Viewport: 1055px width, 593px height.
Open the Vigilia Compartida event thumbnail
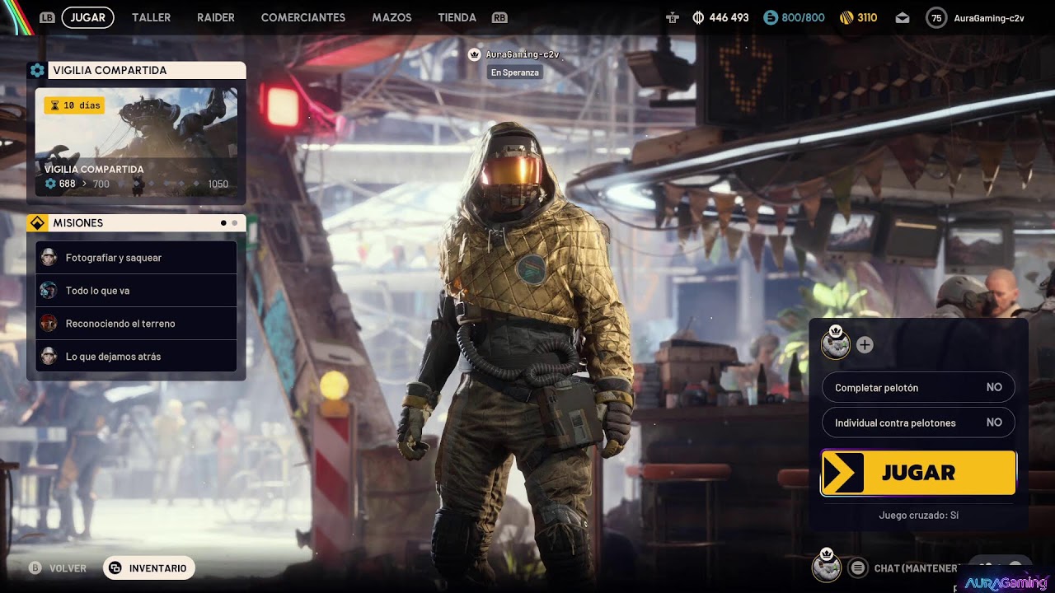(136, 142)
